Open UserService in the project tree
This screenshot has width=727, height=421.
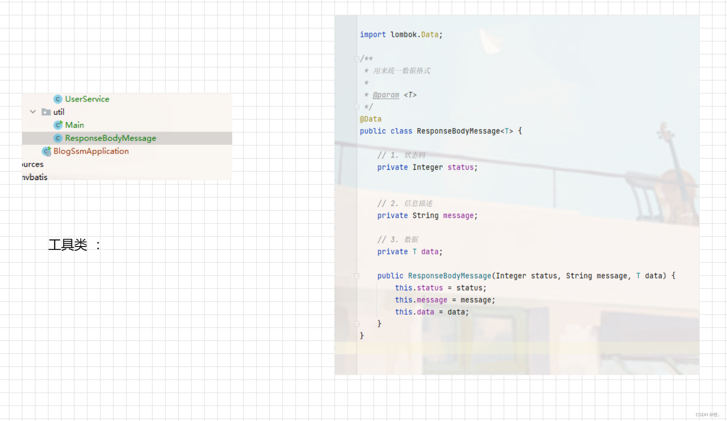point(87,99)
